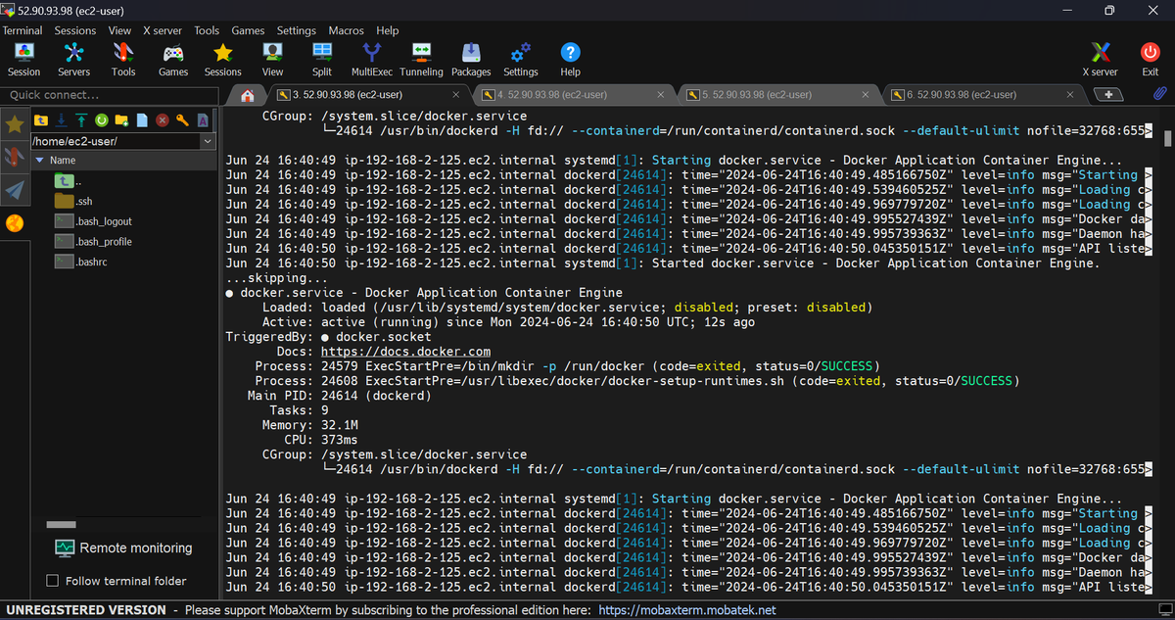This screenshot has height=620, width=1175.
Task: Enable MultiExec mode
Action: click(x=372, y=59)
